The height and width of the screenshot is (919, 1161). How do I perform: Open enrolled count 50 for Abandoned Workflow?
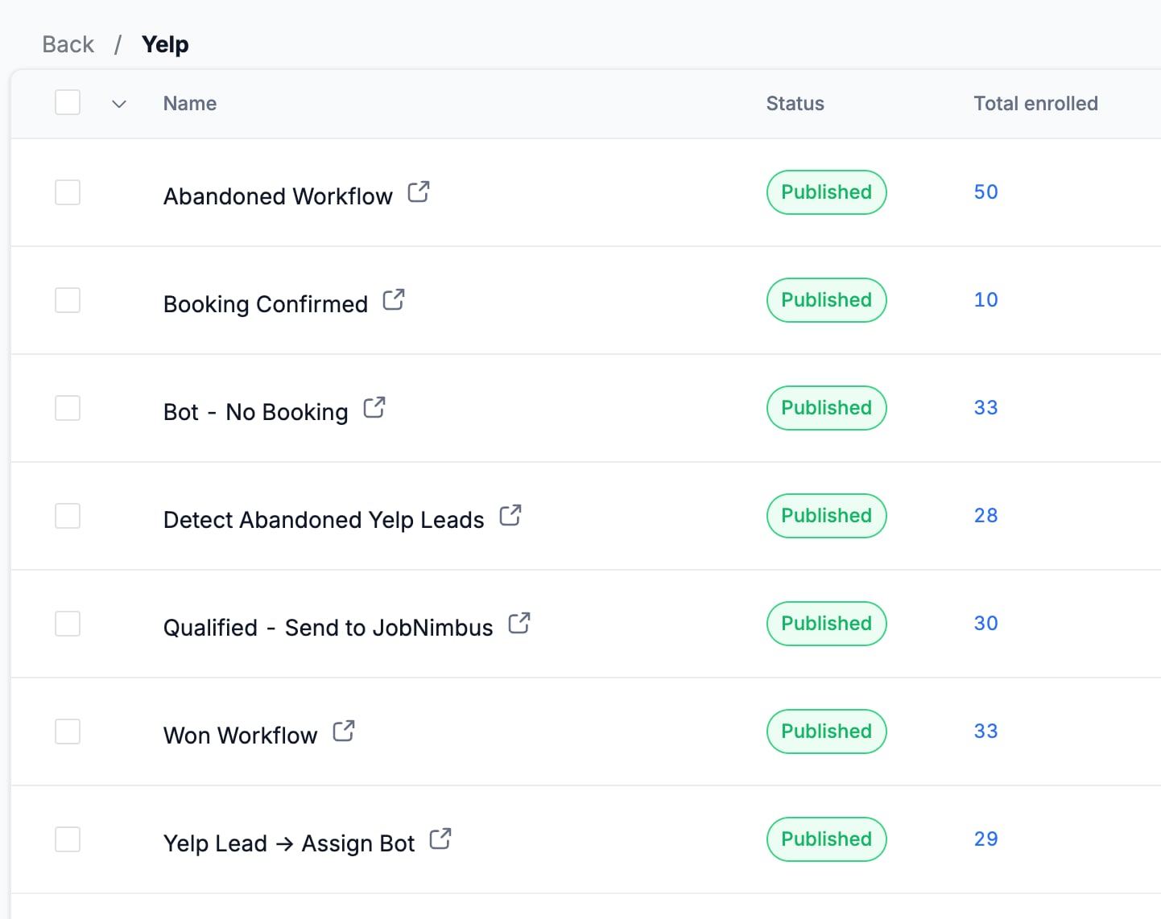coord(986,192)
